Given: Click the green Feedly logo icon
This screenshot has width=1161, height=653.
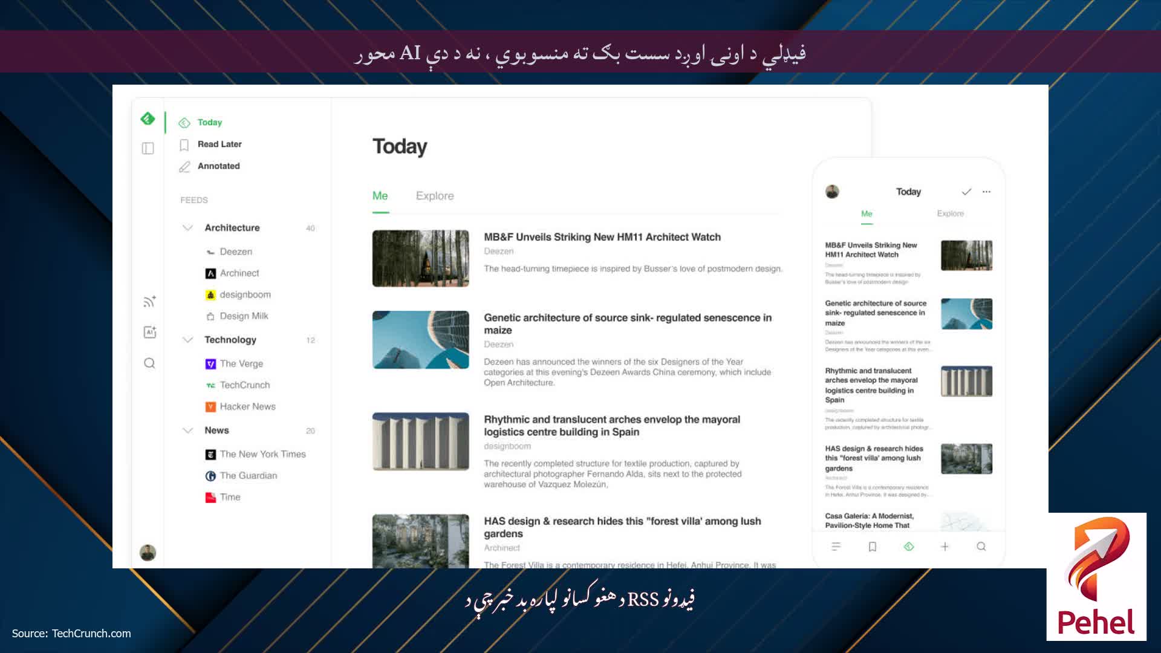Looking at the screenshot, I should pos(148,119).
